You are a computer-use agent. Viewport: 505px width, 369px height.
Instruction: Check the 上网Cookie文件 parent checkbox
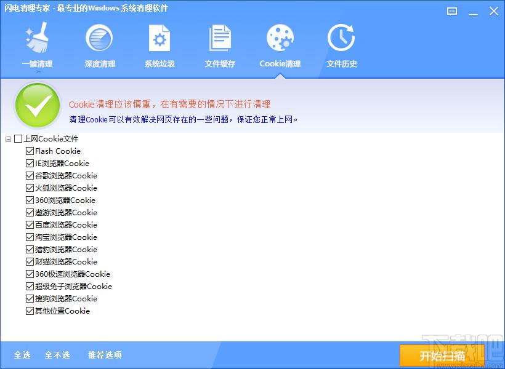pyautogui.click(x=18, y=139)
